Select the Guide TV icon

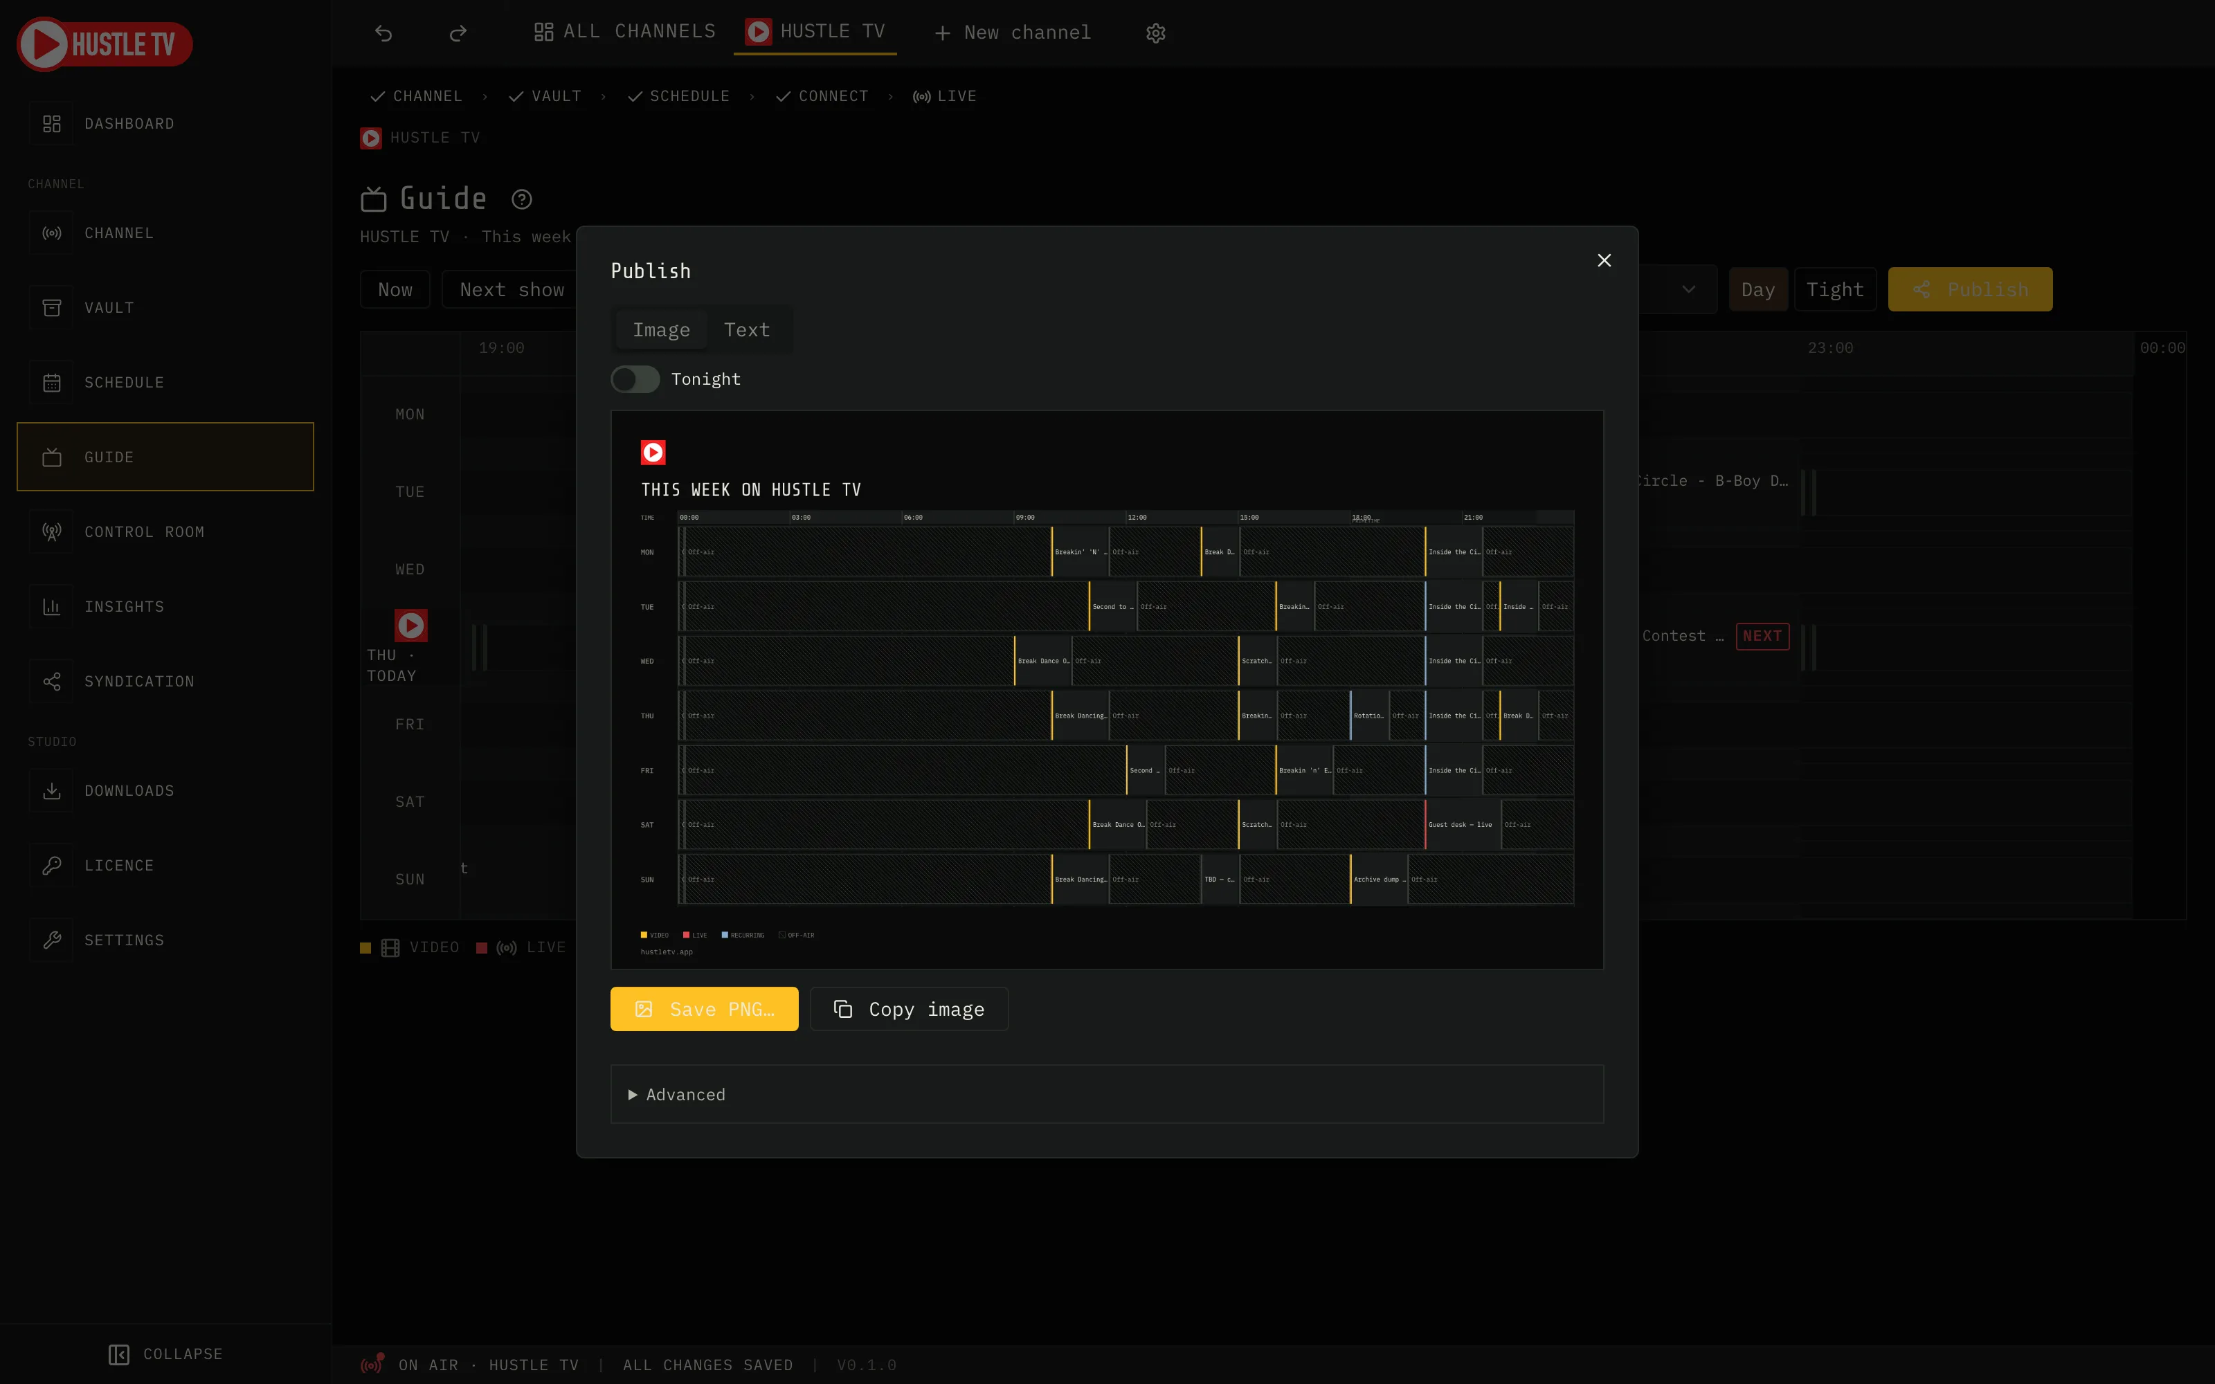(x=52, y=457)
